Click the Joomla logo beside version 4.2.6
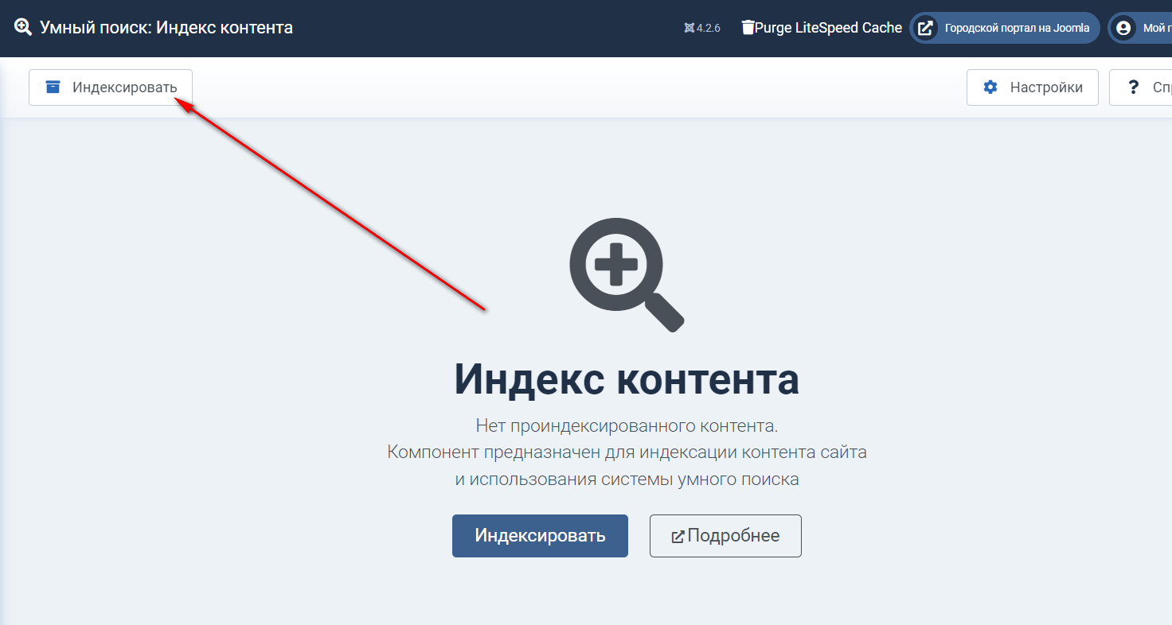This screenshot has width=1172, height=625. (689, 28)
